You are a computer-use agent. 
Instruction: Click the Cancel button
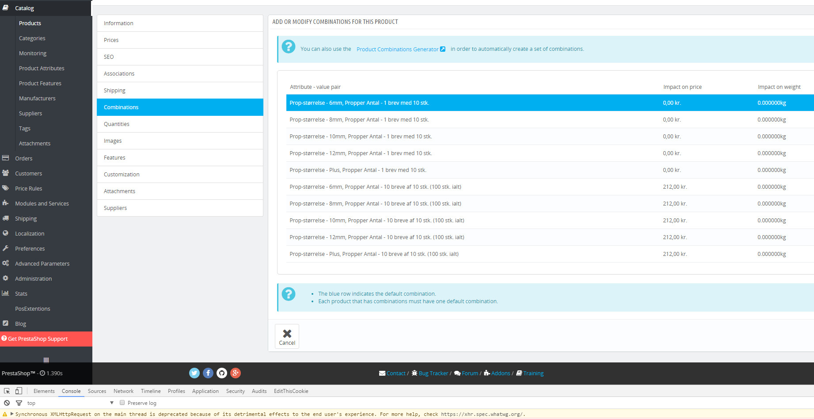click(x=287, y=336)
